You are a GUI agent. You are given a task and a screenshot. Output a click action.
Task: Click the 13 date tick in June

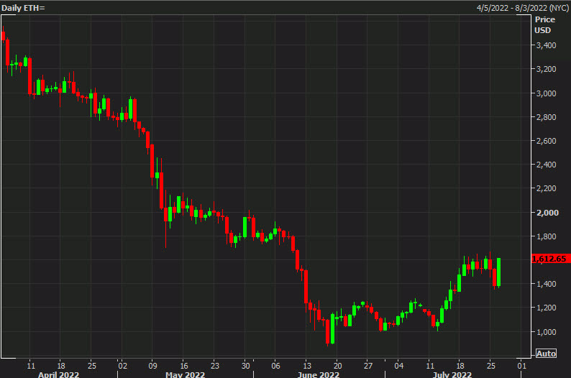pos(308,364)
